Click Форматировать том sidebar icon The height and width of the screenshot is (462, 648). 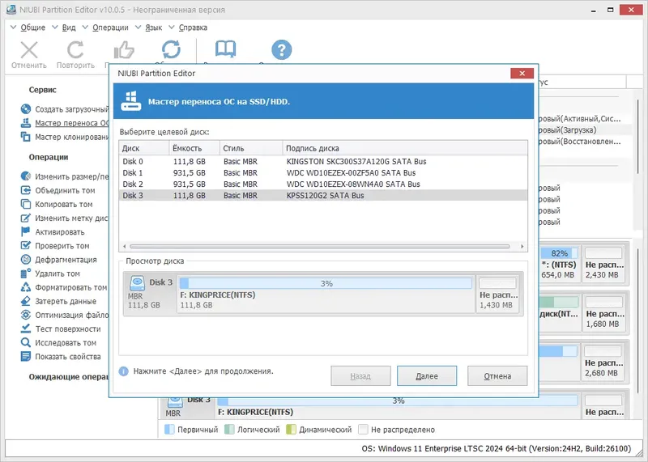tap(26, 287)
